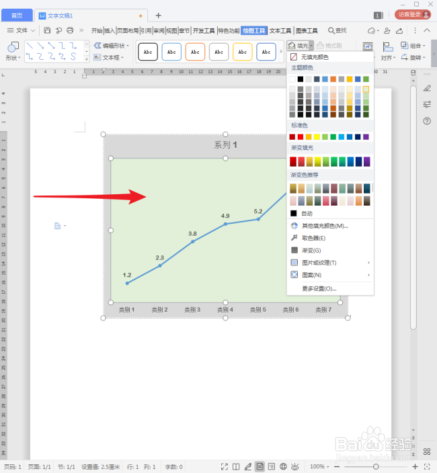The width and height of the screenshot is (437, 473).
Task: Click the Undo icon
Action: click(x=58, y=30)
